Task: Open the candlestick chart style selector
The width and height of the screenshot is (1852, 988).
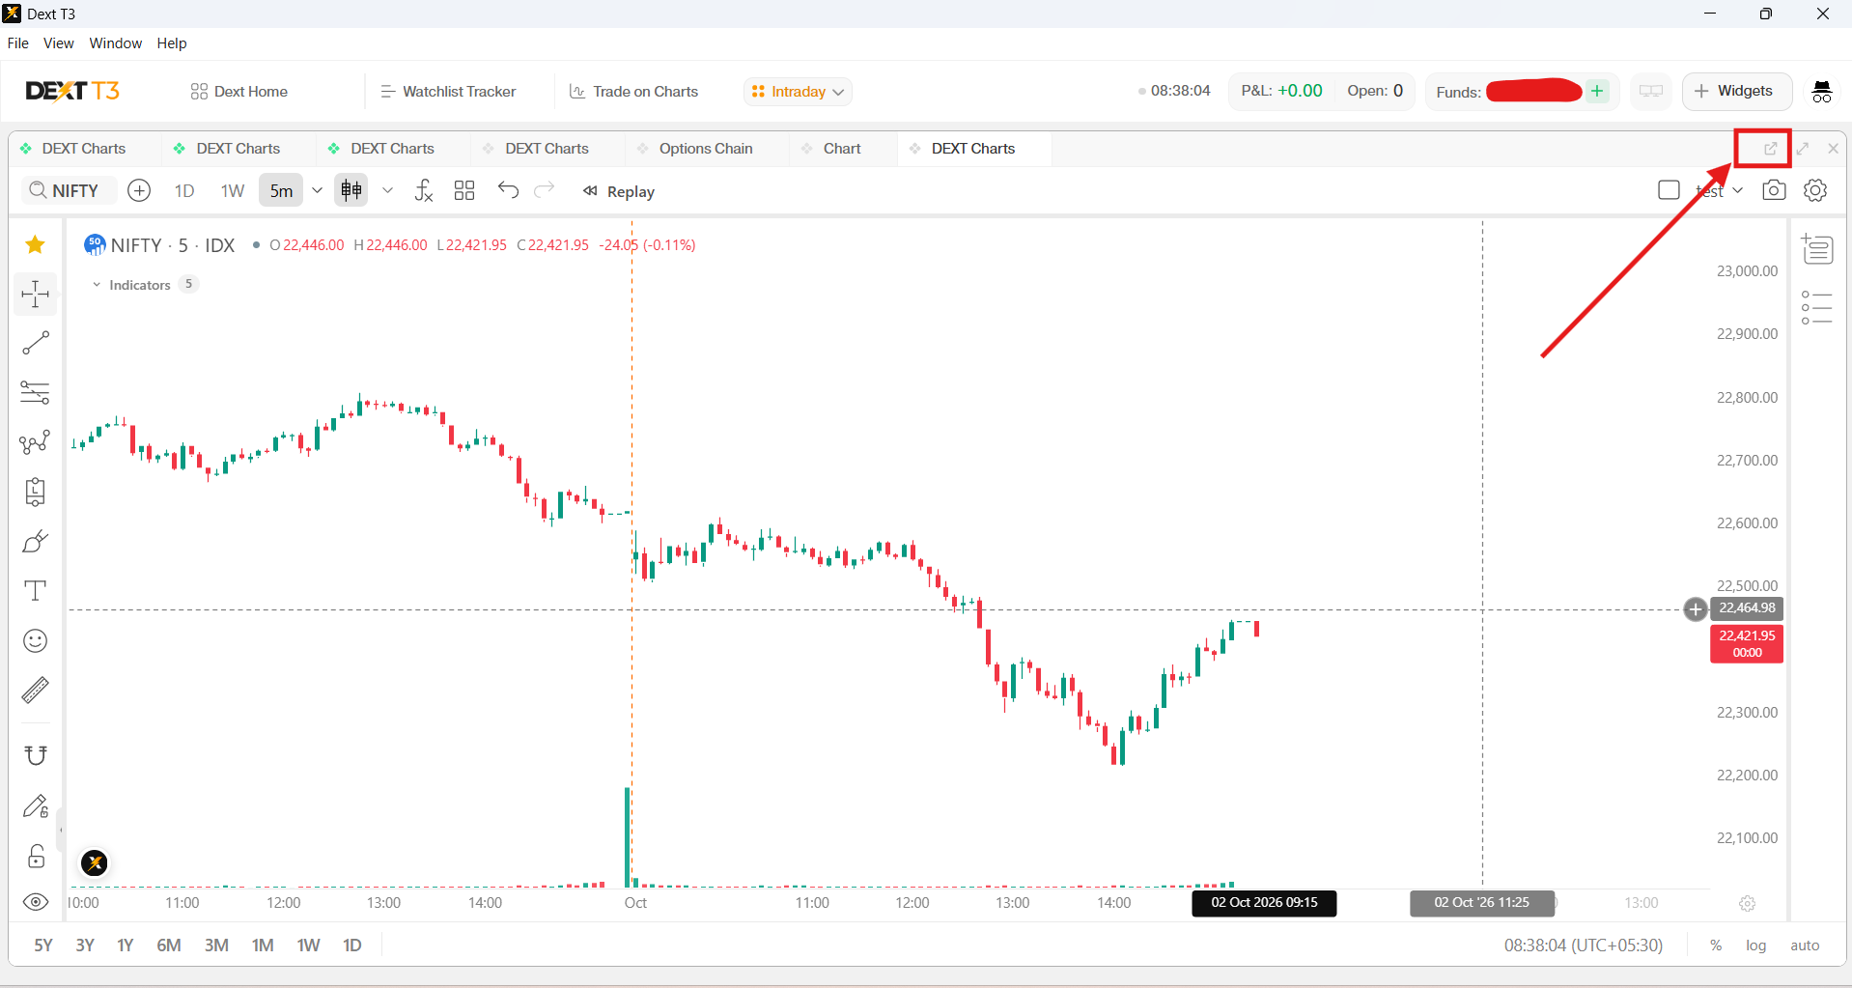Action: coord(351,191)
